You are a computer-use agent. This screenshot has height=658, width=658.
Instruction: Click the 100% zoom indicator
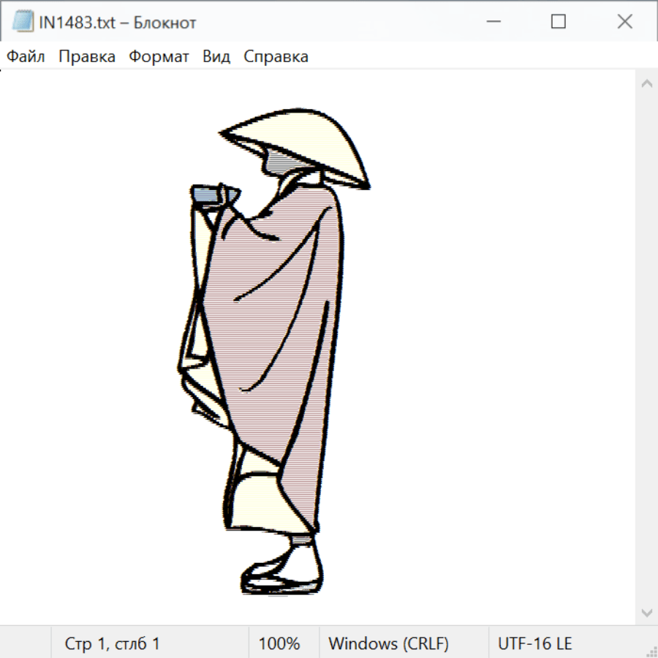point(279,643)
